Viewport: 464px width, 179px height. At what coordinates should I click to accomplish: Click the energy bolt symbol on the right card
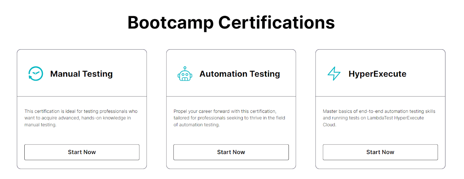[333, 74]
